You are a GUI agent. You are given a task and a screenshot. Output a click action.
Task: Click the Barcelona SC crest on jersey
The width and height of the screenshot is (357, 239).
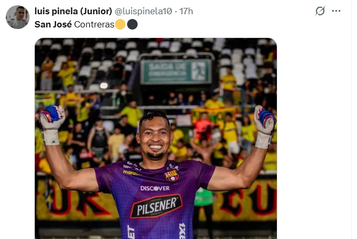172,175
